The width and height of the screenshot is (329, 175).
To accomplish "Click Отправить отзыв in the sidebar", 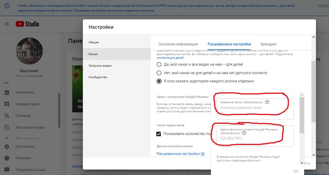I will tap(30, 170).
